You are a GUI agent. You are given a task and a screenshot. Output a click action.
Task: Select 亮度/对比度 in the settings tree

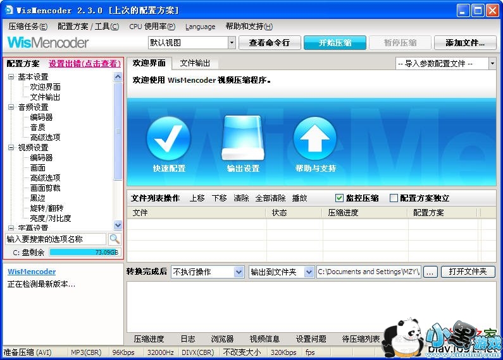(51, 219)
